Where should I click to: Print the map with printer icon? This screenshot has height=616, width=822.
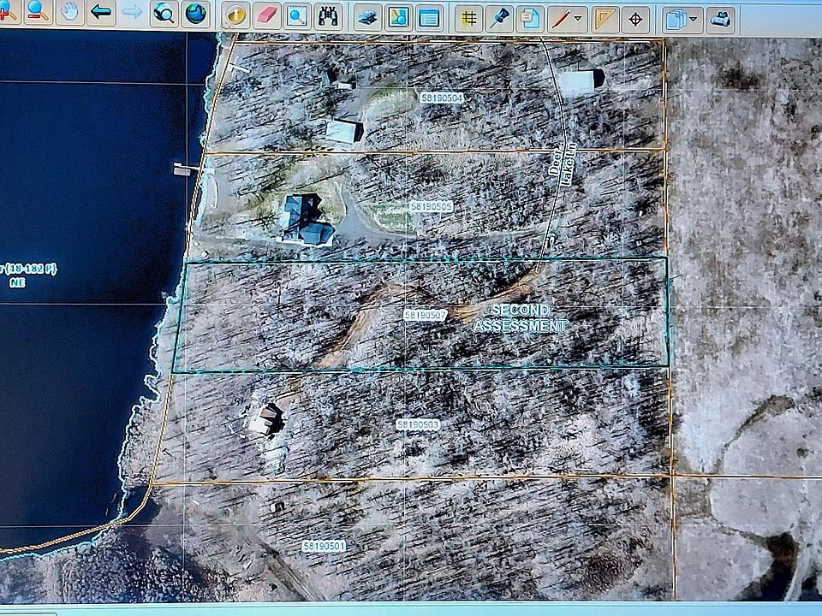pos(721,19)
